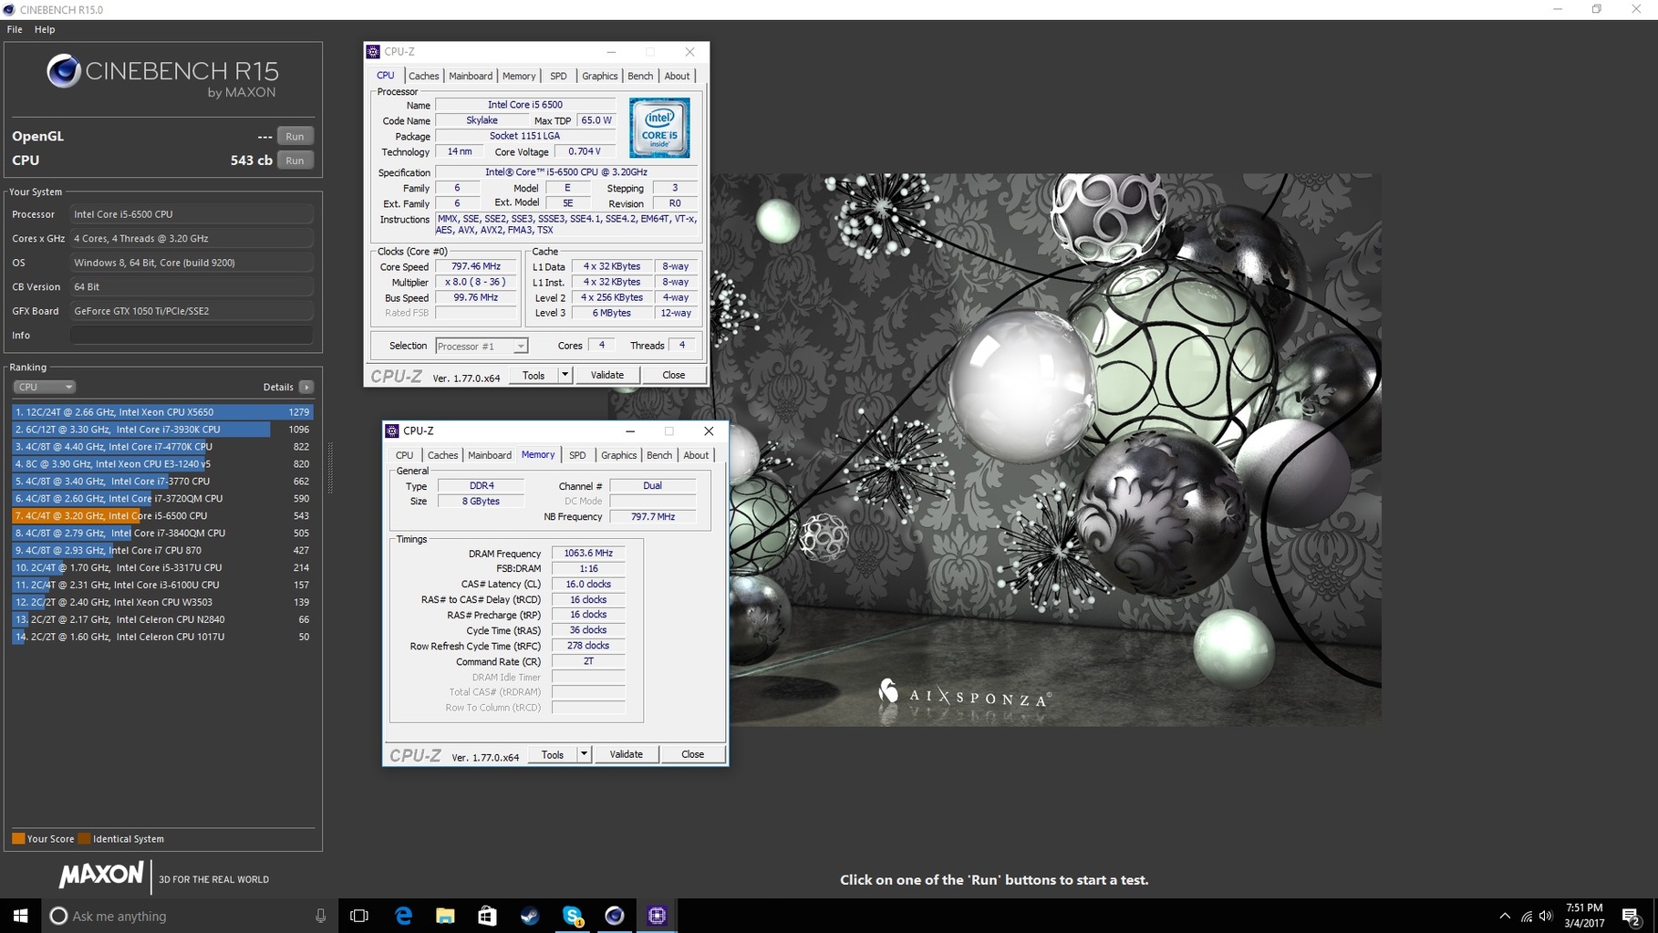Switch to CPU-Z taskbar icon
The height and width of the screenshot is (933, 1658).
coord(657,915)
